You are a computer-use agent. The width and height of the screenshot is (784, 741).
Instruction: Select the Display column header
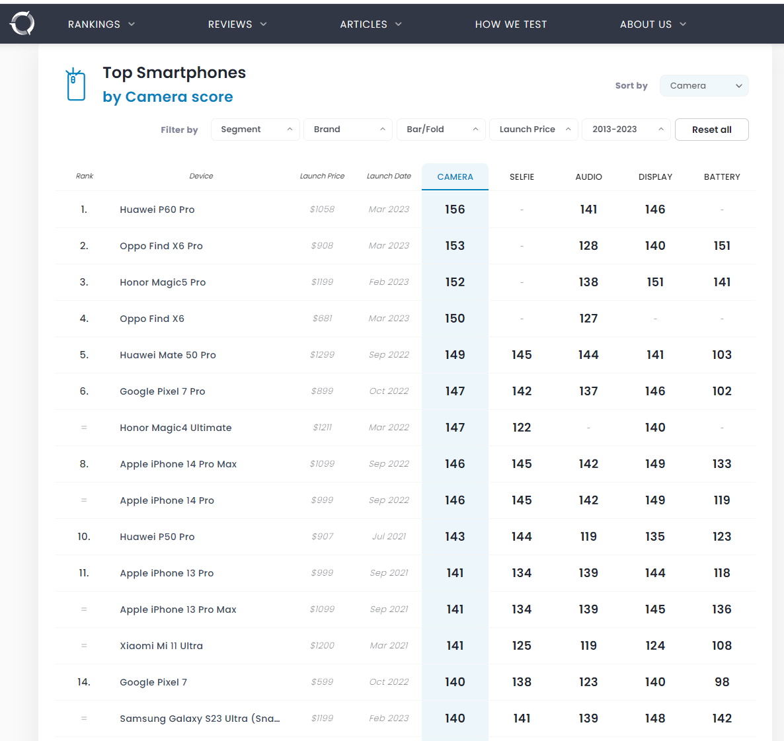[655, 177]
